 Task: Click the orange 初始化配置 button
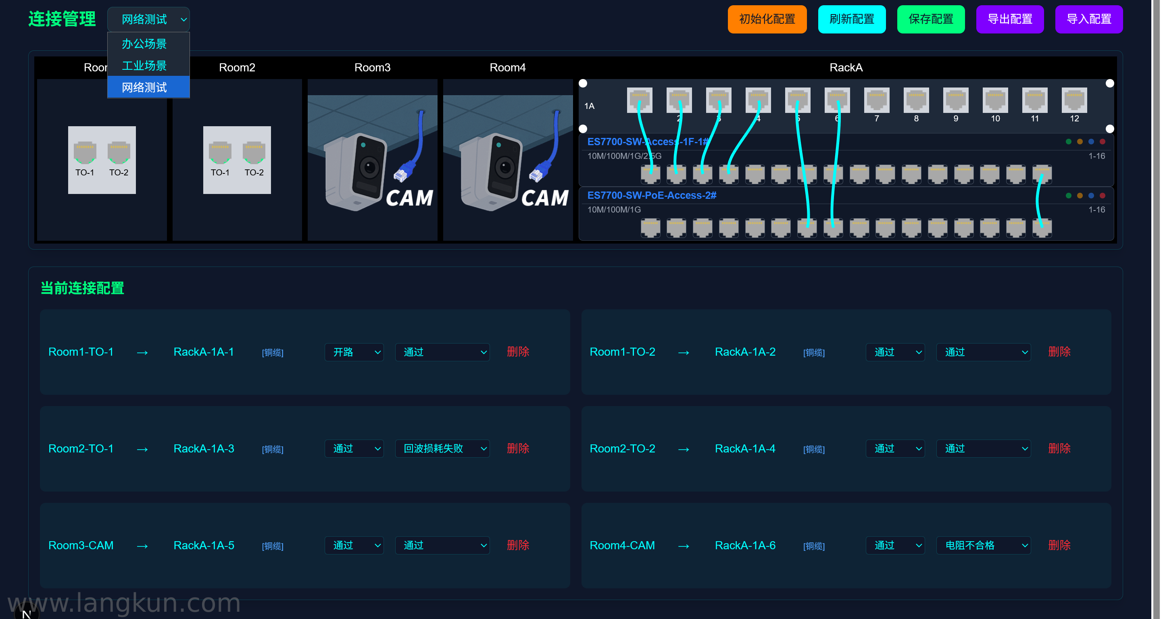[767, 19]
